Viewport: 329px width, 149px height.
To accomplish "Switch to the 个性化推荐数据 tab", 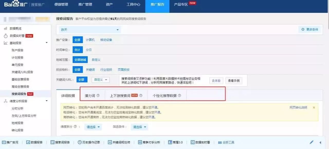I will pyautogui.click(x=164, y=95).
